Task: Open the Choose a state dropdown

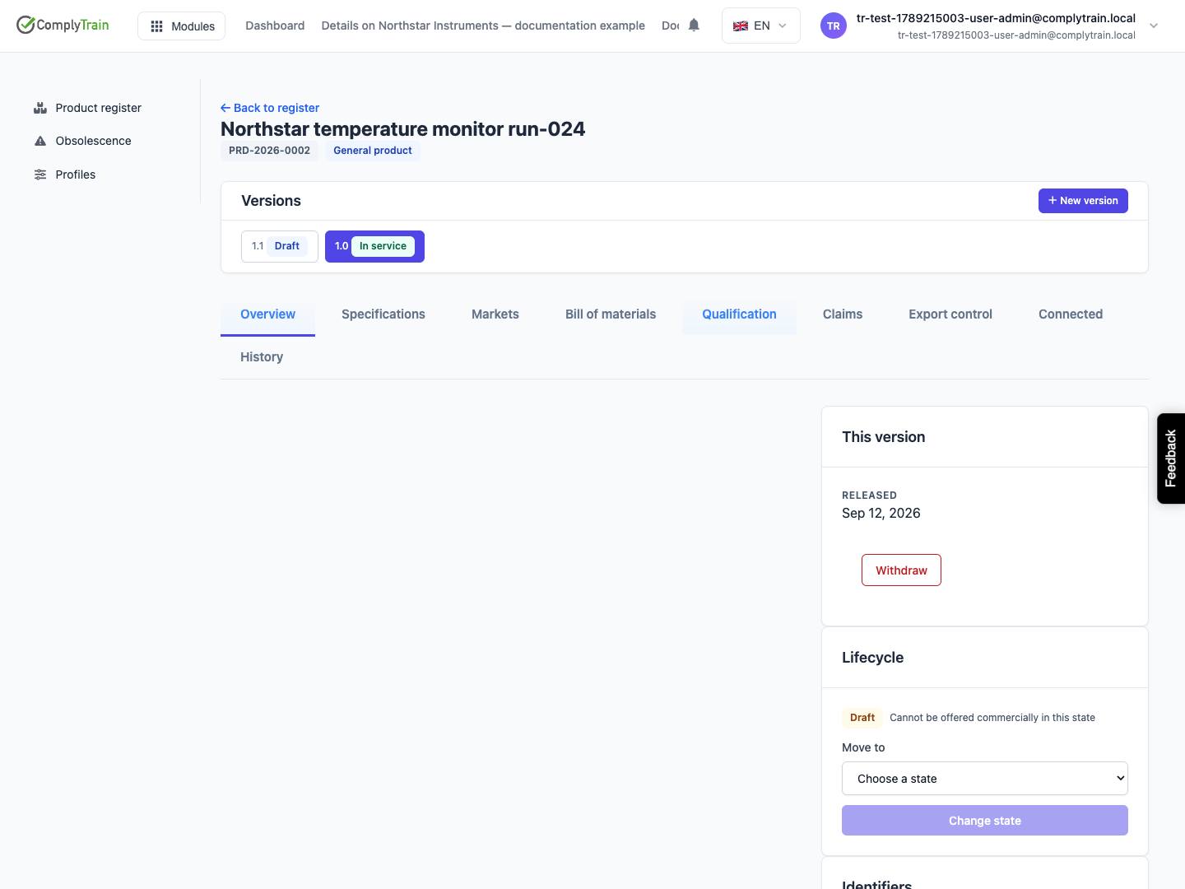Action: pos(985,779)
